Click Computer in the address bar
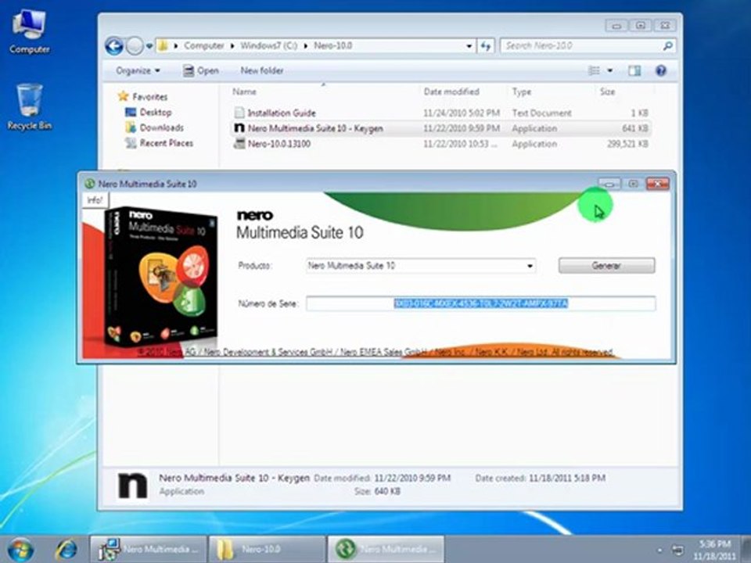The height and width of the screenshot is (563, 751). tap(204, 46)
